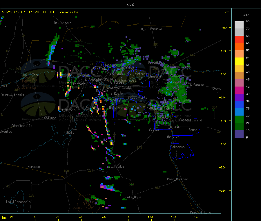261x221 pixels.
Task: Click the Bowen map label
Action: tap(193, 130)
